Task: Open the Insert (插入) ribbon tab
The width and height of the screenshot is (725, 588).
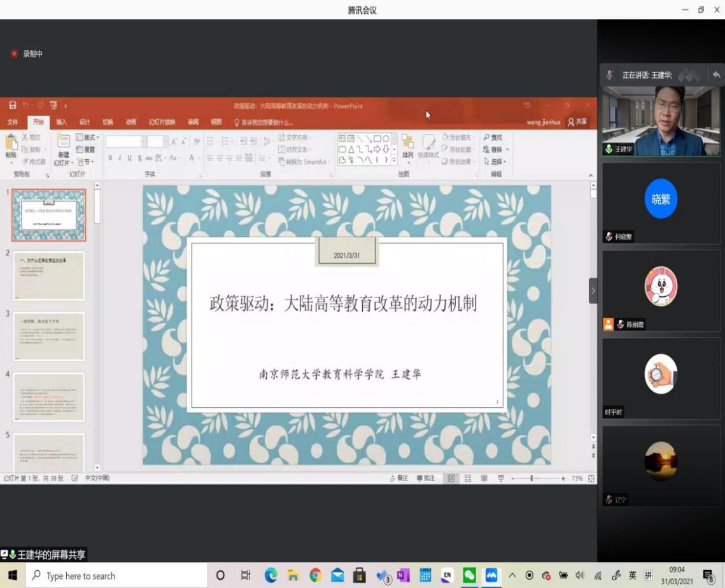Action: pyautogui.click(x=61, y=122)
